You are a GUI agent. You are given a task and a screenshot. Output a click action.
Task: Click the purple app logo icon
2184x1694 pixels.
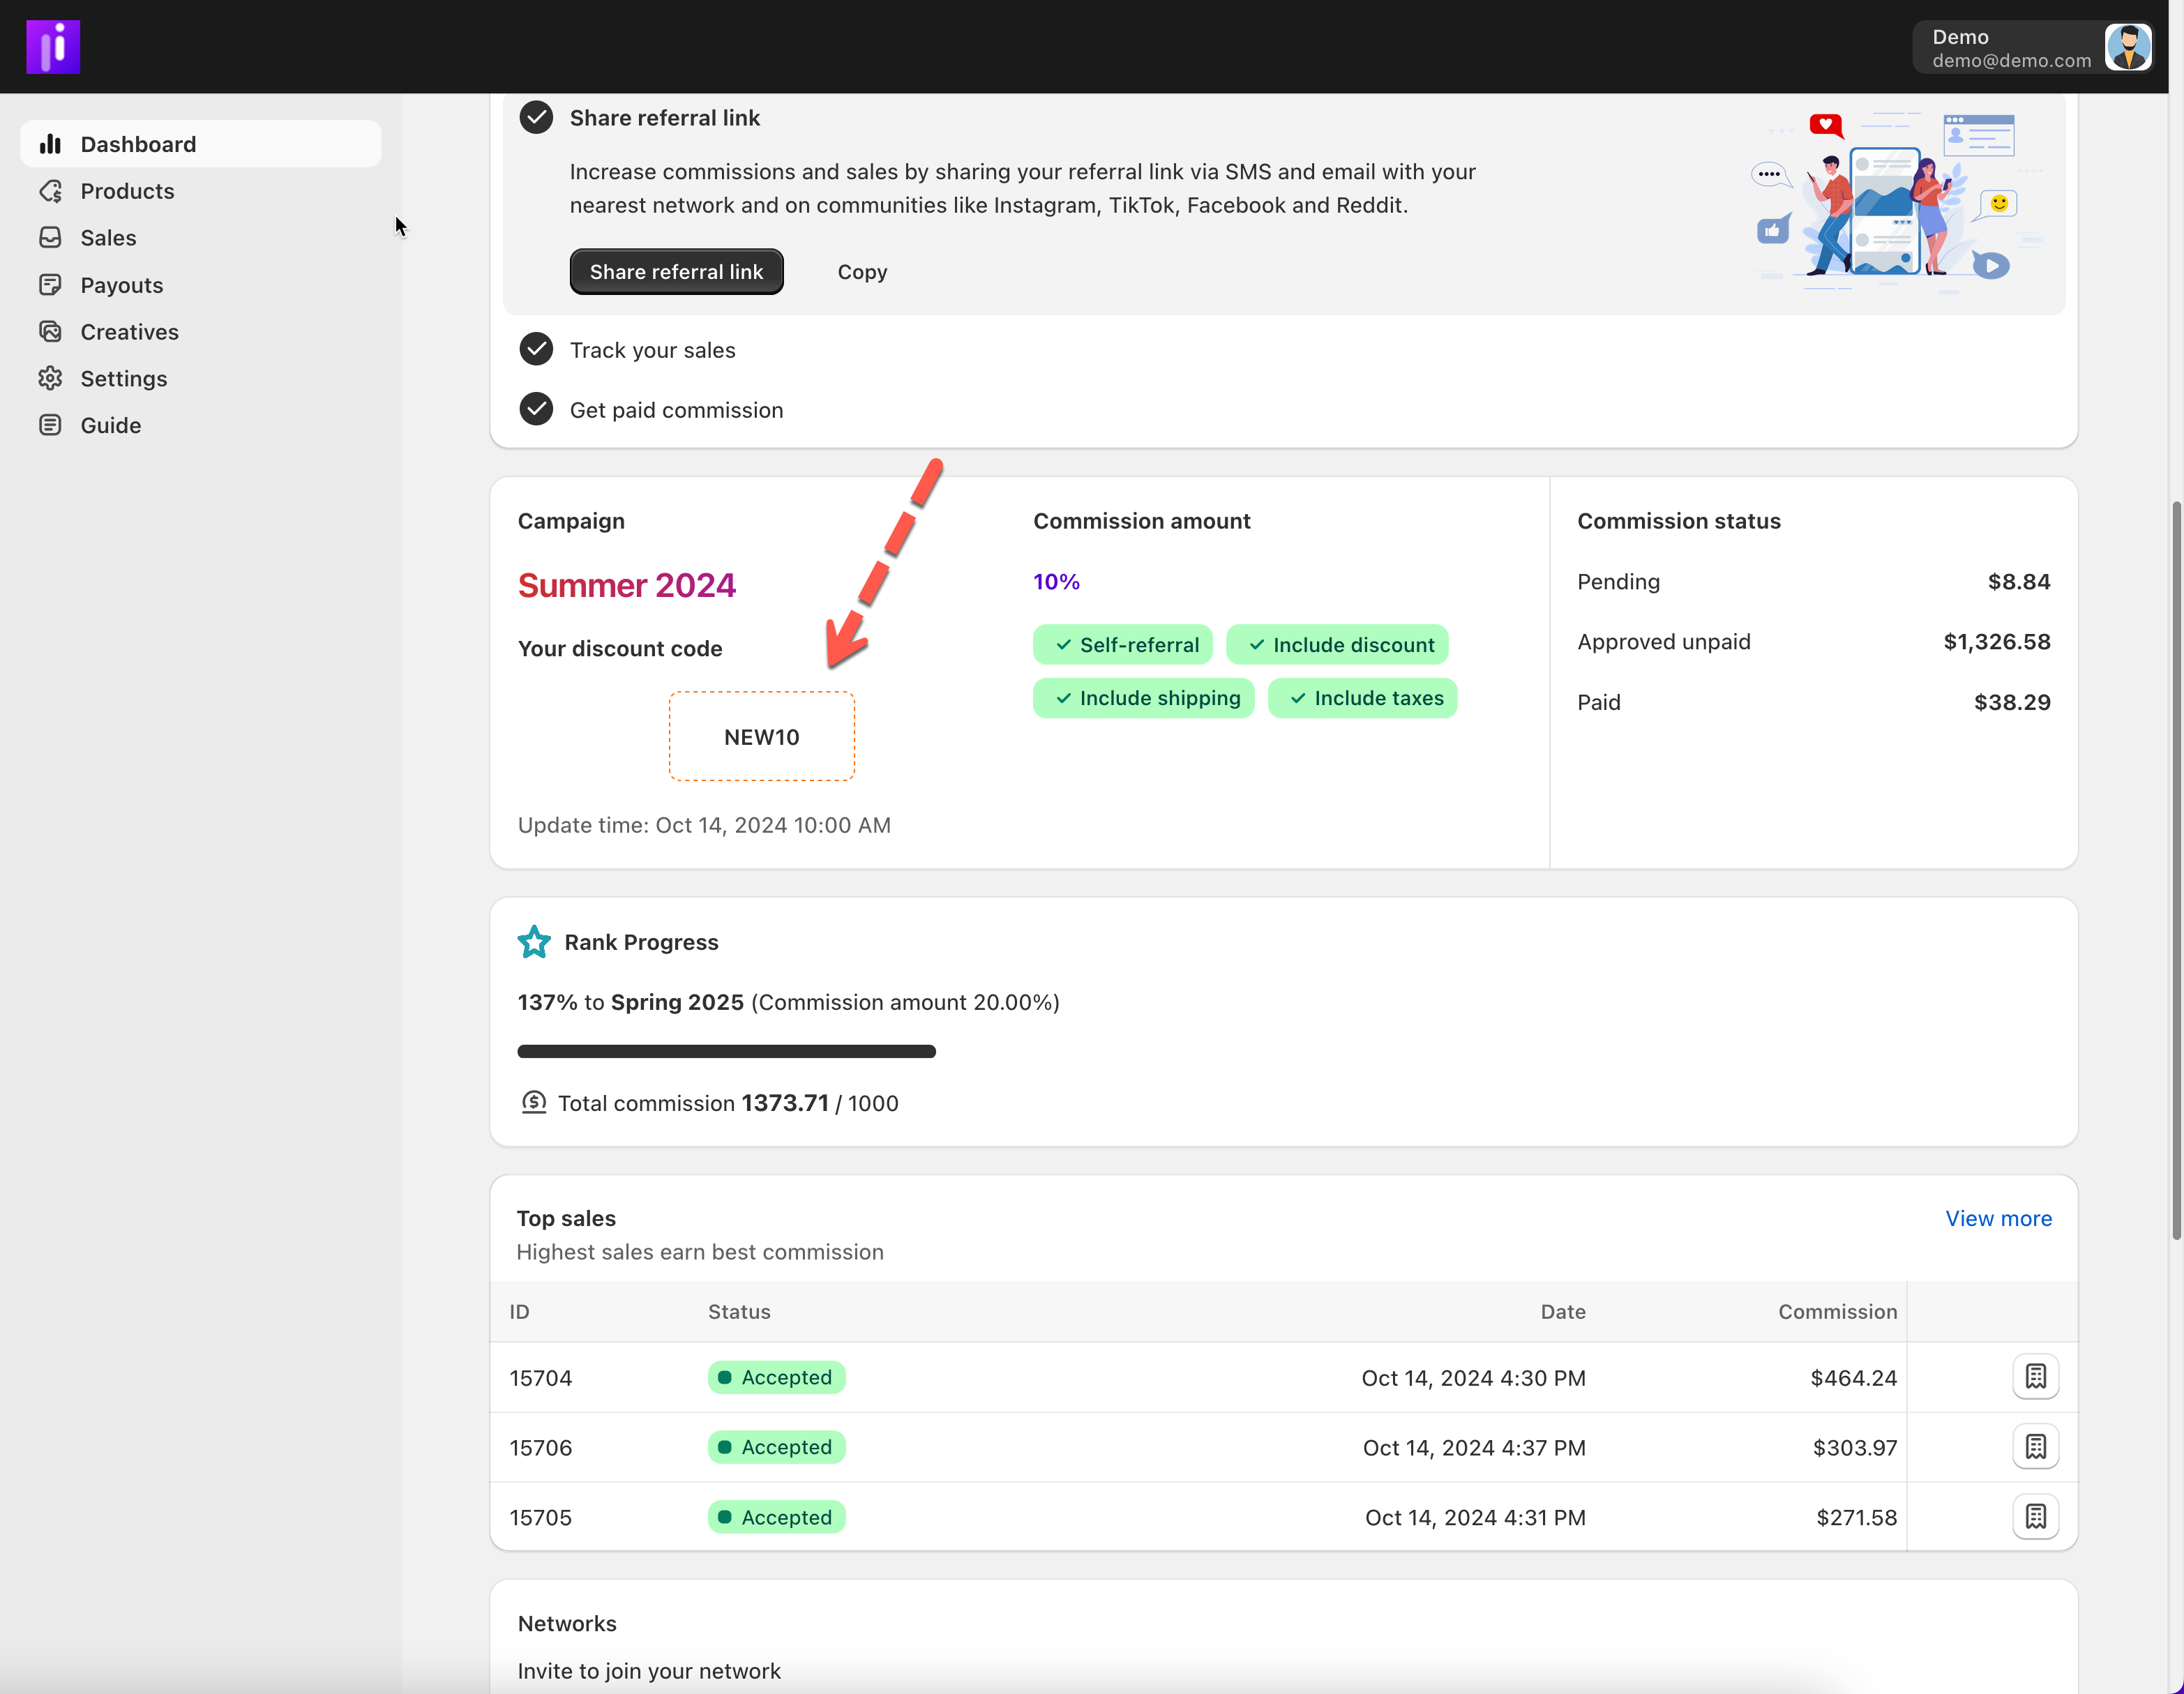(x=53, y=47)
